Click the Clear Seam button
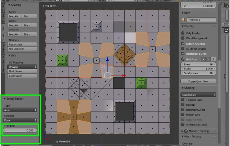 (22, 76)
